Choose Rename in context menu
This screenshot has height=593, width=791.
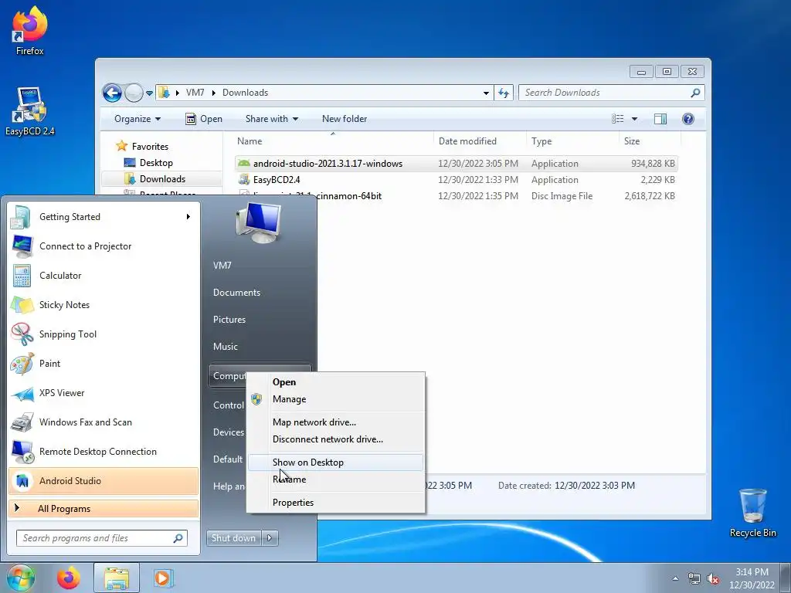pos(336,479)
